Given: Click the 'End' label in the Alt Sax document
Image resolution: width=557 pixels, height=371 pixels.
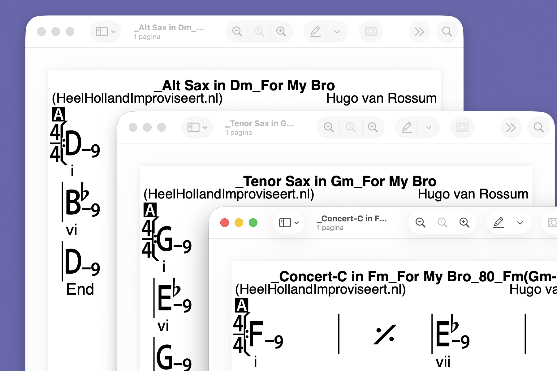Looking at the screenshot, I should pos(80,289).
